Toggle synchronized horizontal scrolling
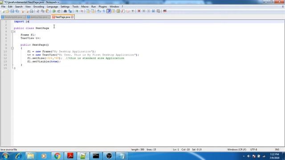 click(x=93, y=11)
